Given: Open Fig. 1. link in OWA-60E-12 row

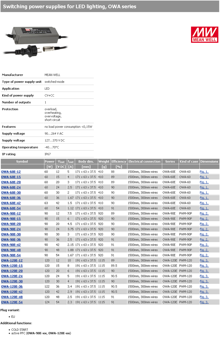Looking at the screenshot, I should (x=204, y=172).
